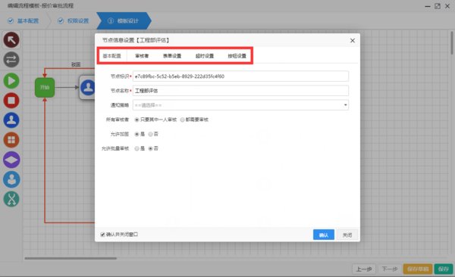Click the 节点标识 input field
The image size is (455, 277).
point(240,76)
